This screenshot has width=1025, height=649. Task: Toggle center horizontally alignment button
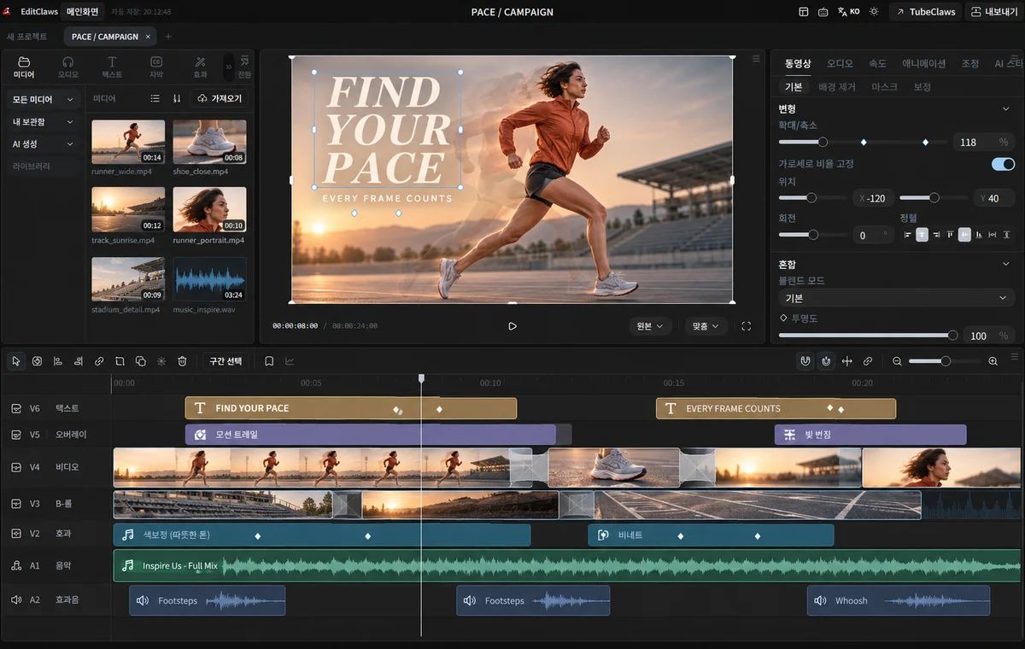(x=922, y=234)
